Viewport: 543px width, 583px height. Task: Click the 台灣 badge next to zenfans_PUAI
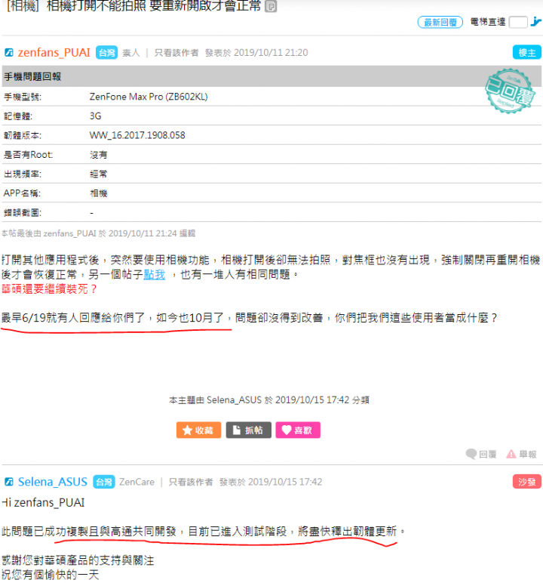point(106,53)
